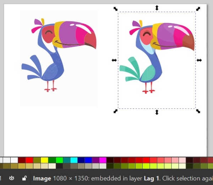This screenshot has width=213, height=185.
Task: Click the top-left corner scale handle
Action: [115, 9]
